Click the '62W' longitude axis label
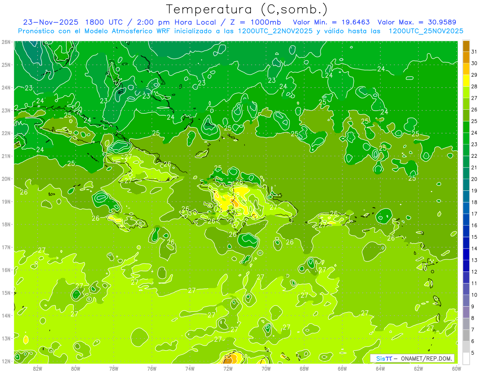485x374 pixels. pyautogui.click(x=419, y=368)
